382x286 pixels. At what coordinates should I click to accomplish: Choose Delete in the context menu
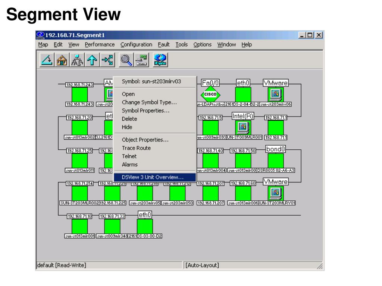click(155, 119)
